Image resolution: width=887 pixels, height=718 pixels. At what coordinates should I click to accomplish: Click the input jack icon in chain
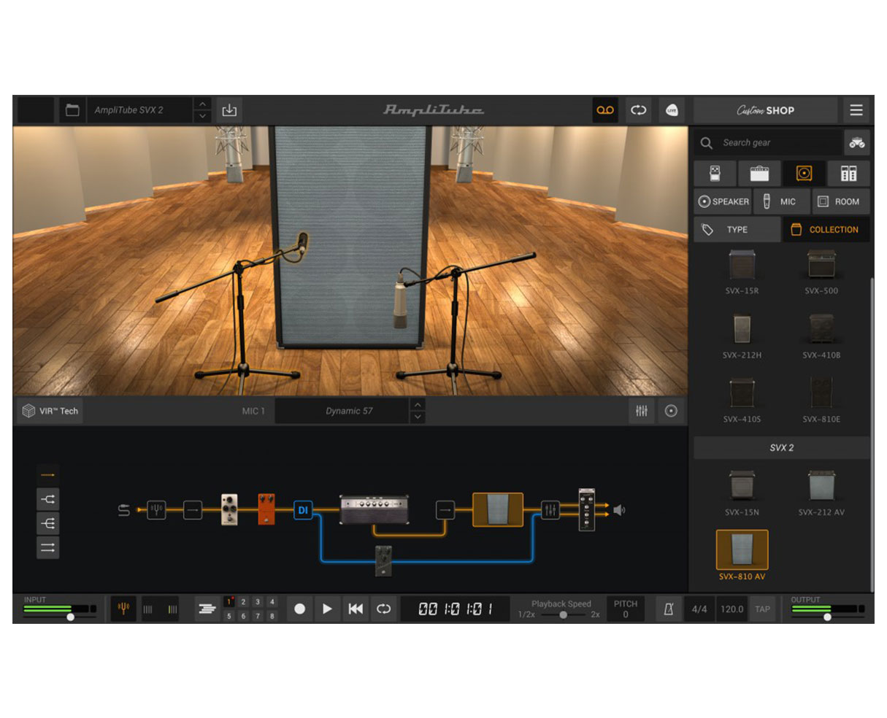pyautogui.click(x=124, y=510)
